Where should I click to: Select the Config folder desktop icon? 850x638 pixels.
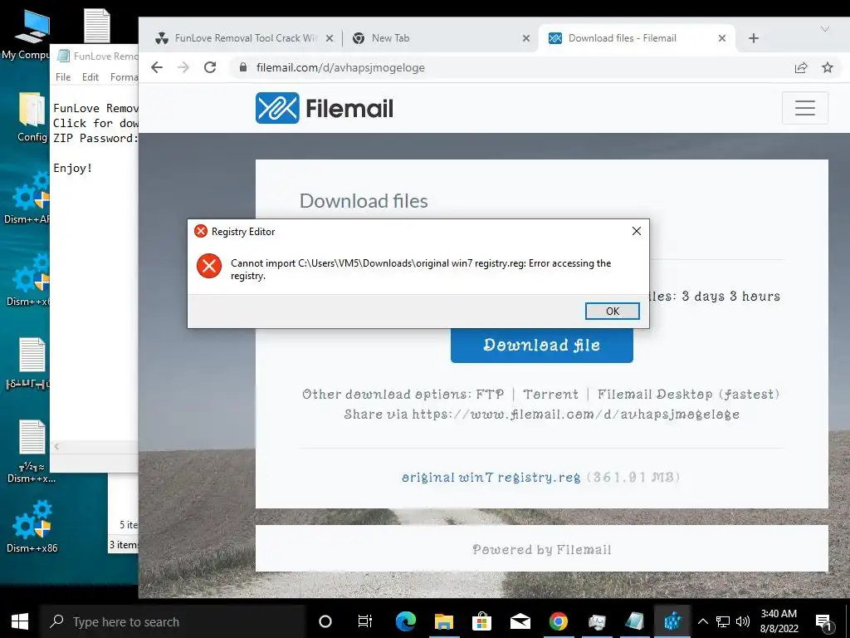32,116
